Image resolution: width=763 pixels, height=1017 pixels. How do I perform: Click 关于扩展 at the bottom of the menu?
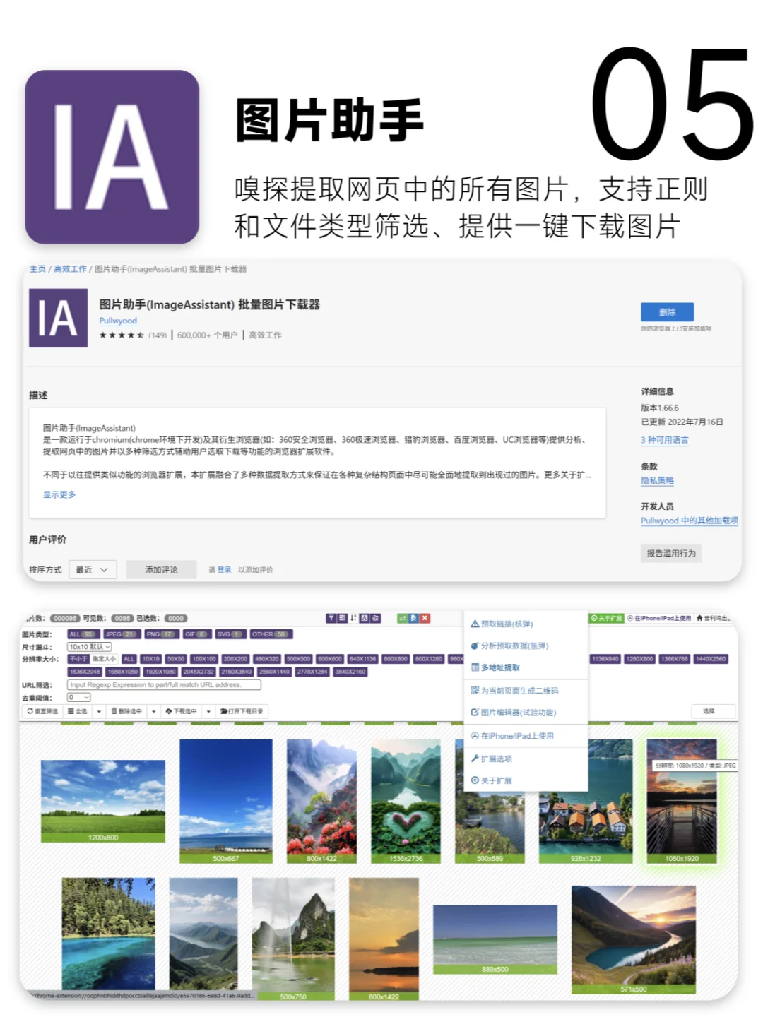point(526,780)
